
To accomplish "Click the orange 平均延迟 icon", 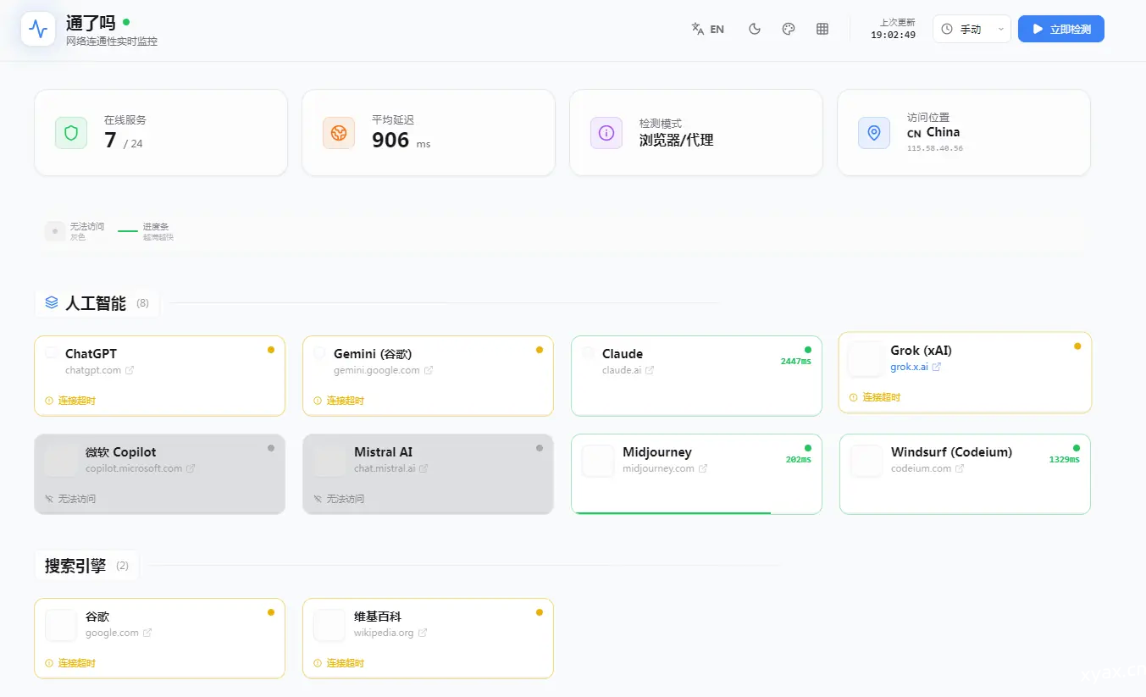I will pos(339,133).
